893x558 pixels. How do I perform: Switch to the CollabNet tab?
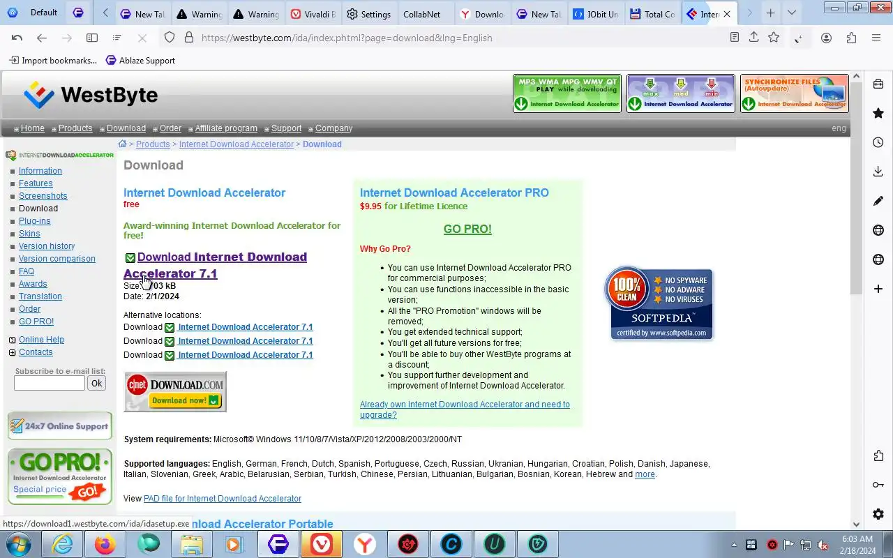click(426, 14)
